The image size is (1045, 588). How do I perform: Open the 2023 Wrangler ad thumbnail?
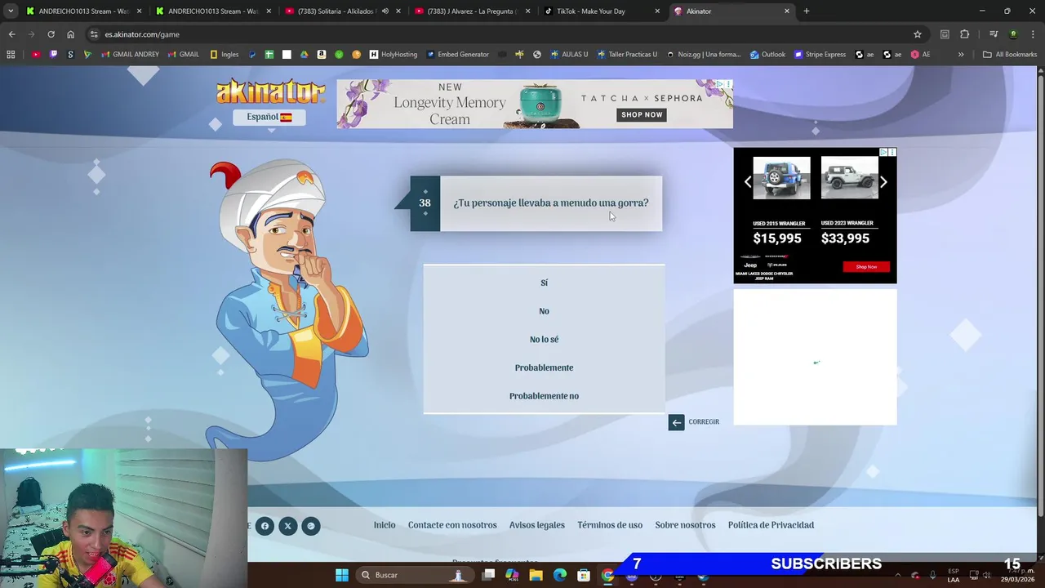point(850,177)
